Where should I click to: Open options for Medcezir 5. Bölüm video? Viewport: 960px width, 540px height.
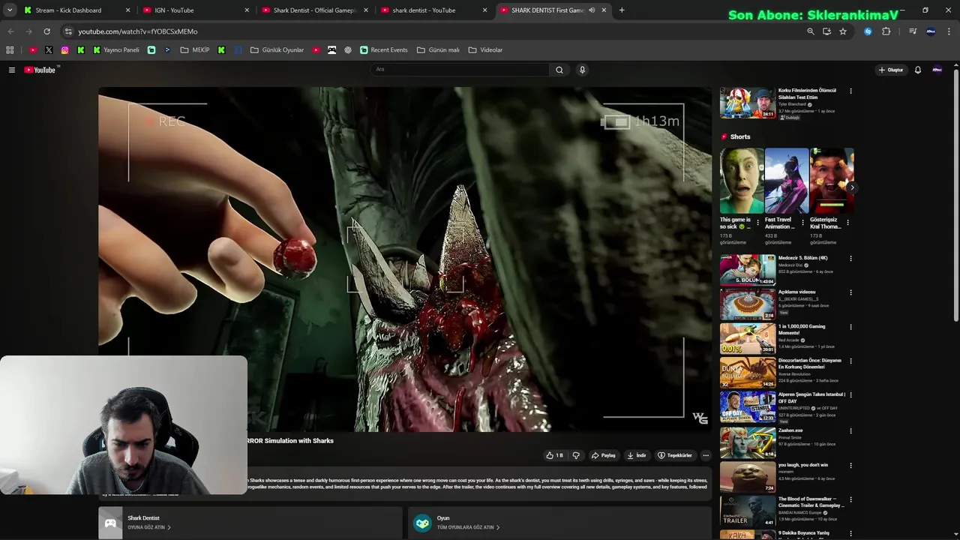[850, 259]
